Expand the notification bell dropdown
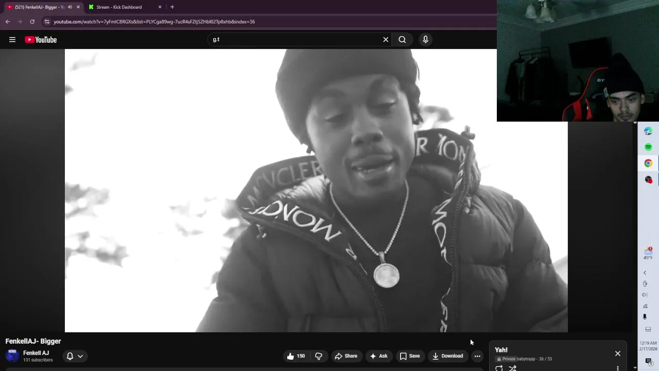 [75, 356]
